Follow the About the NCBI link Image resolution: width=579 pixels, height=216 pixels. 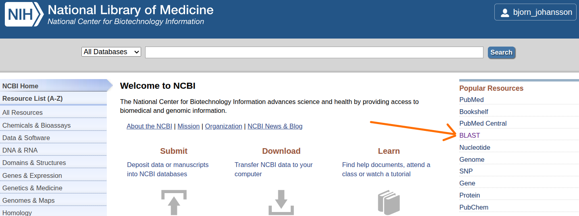149,126
